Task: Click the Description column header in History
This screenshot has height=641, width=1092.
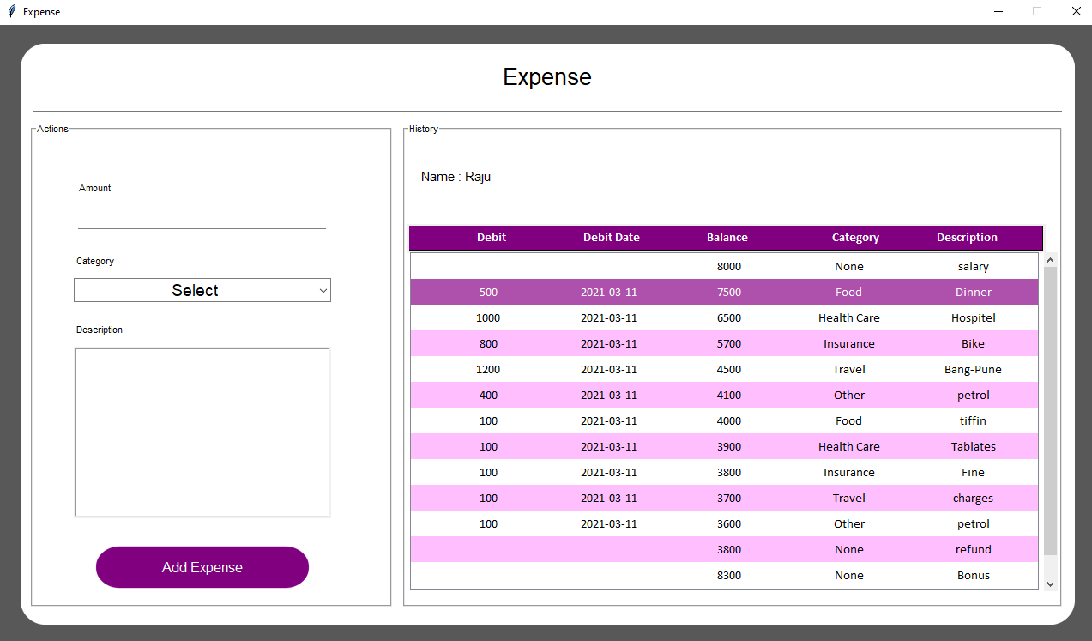Action: coord(967,238)
